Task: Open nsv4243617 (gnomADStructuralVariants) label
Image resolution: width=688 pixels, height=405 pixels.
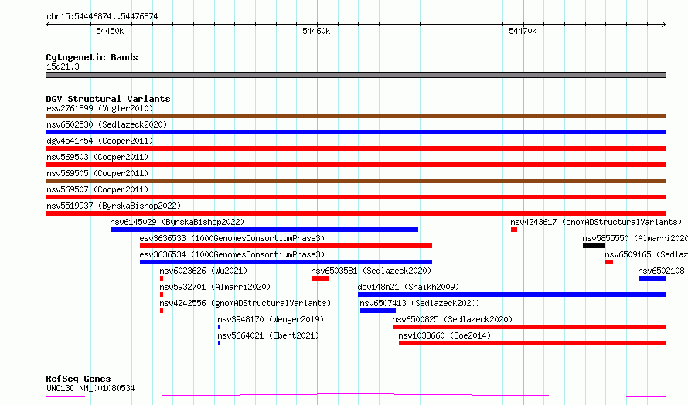Action: 596,222
